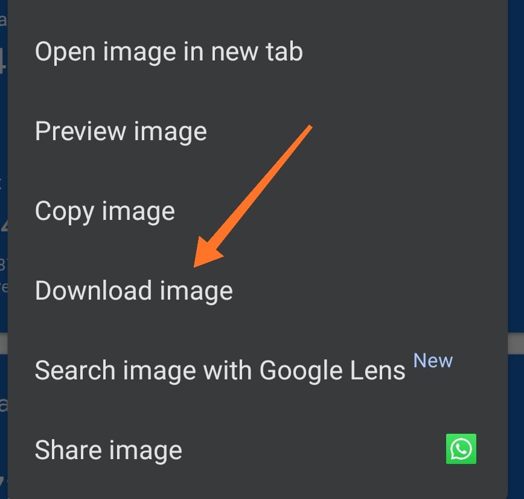
Task: Click the word Preview in the menu
Action: (80, 131)
